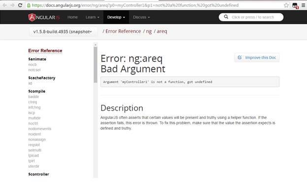
Task: Open the noident error entry
Action: point(34,134)
